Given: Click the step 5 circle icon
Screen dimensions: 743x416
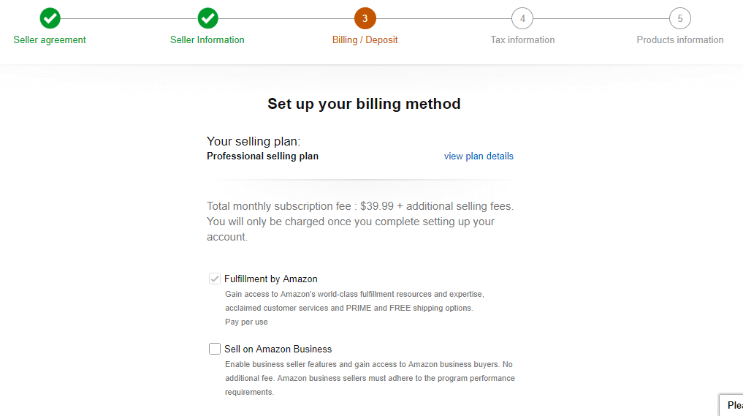Looking at the screenshot, I should [x=680, y=18].
